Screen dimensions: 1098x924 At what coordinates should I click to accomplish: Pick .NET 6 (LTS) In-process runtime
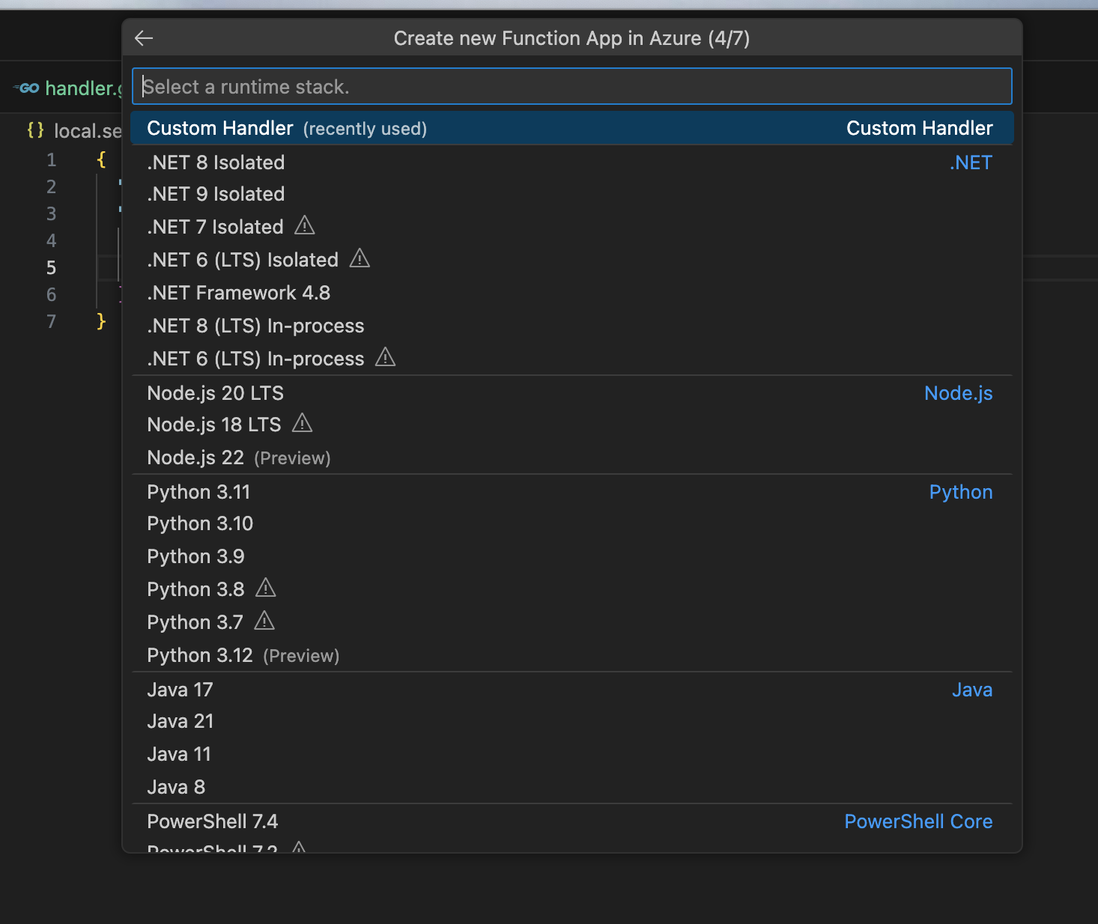tap(572, 359)
